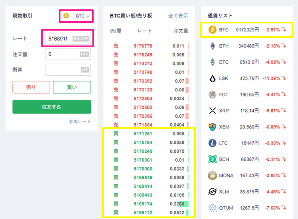Select buy order at rate 5170784
Screen dimensions: 298x219
149,142
